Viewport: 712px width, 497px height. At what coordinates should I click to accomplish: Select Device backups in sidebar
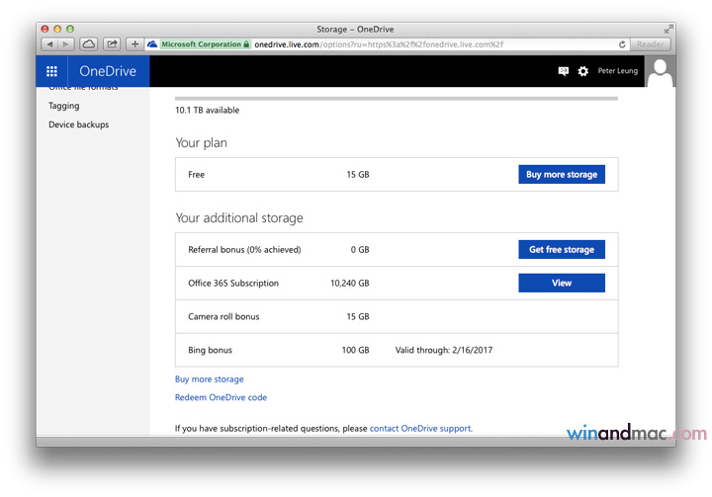[79, 124]
